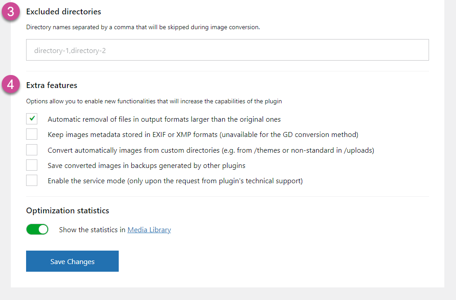Tick the service mode checkbox
Screen dimensions: 456x300
31,181
